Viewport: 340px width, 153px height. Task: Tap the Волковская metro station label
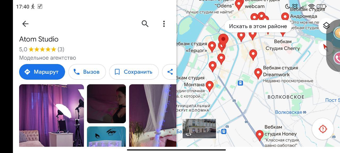click(288, 112)
